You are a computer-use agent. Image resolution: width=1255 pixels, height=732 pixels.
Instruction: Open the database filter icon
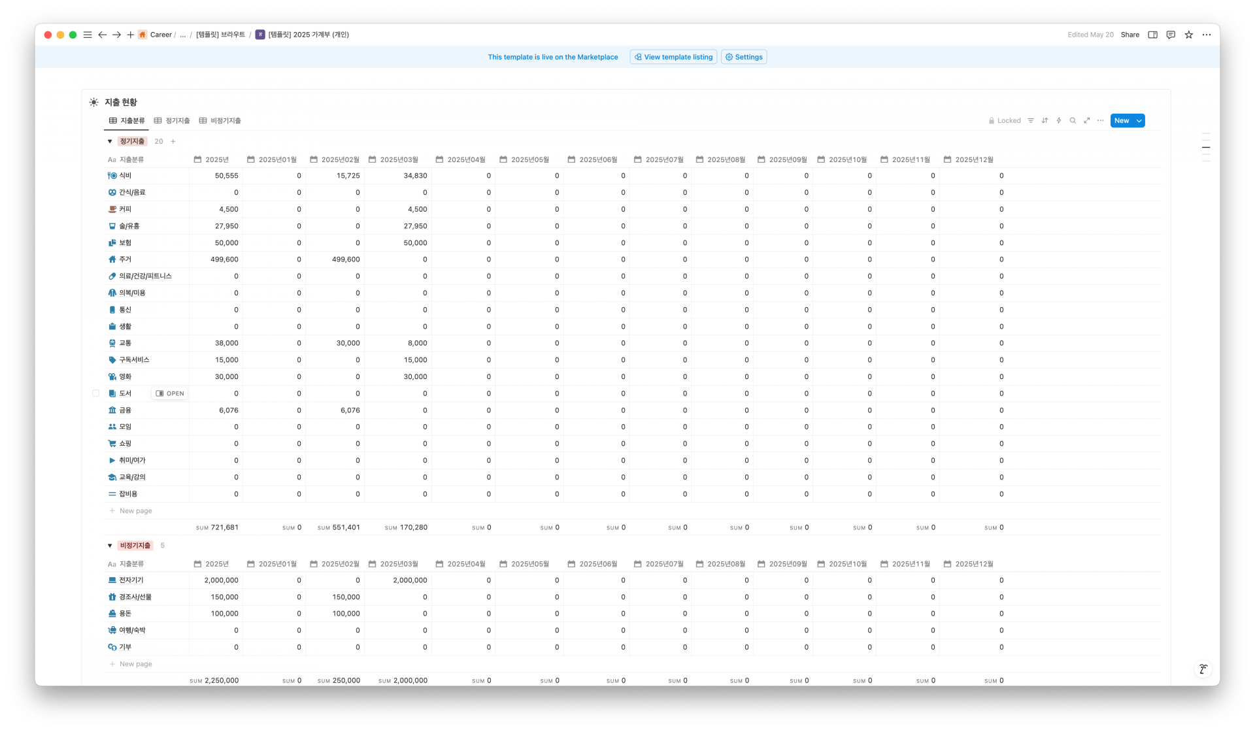click(1031, 120)
